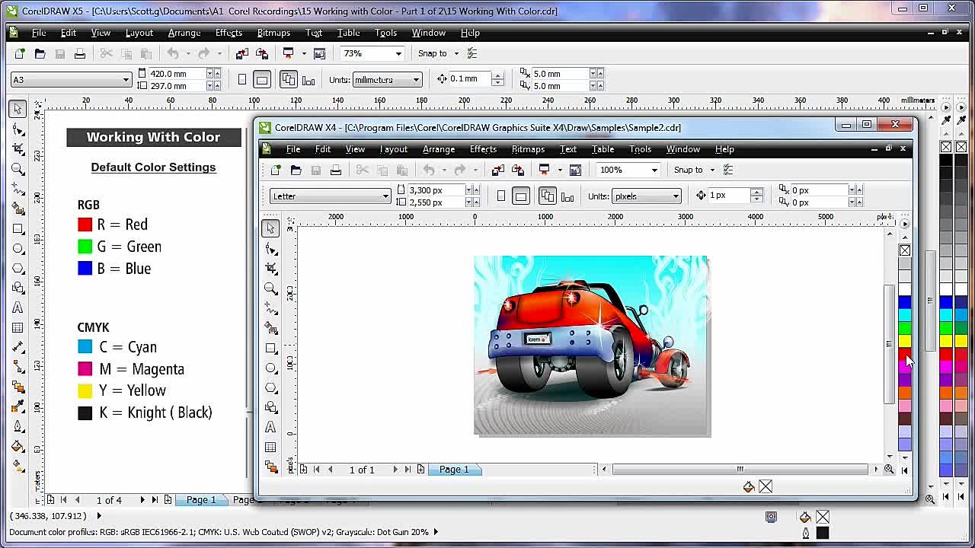Select the Zoom tool in outer toolbox
Viewport: 975px width, 548px height.
click(18, 169)
